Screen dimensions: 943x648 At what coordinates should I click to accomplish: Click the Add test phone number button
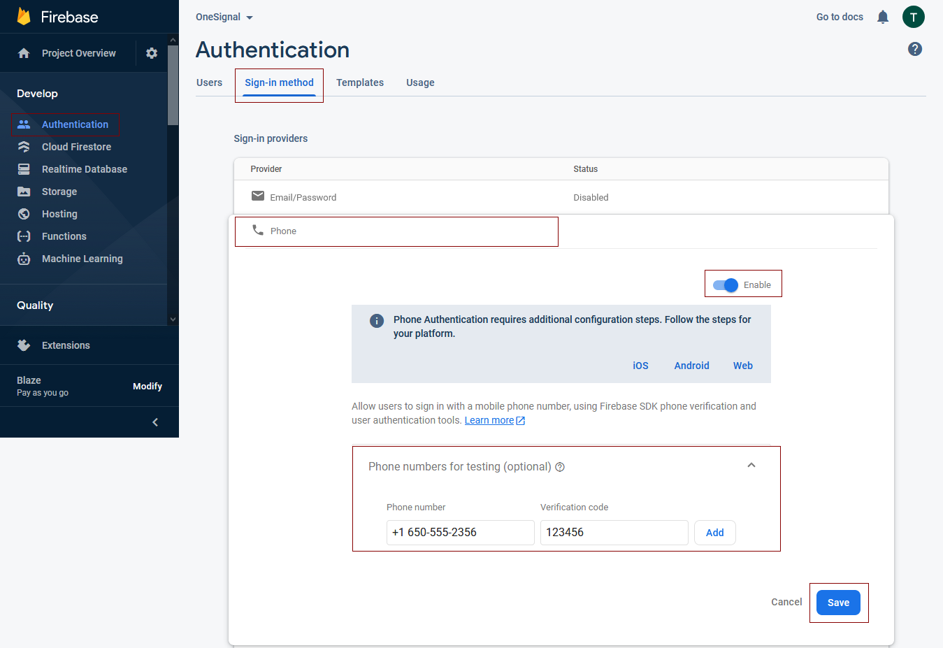coord(714,533)
